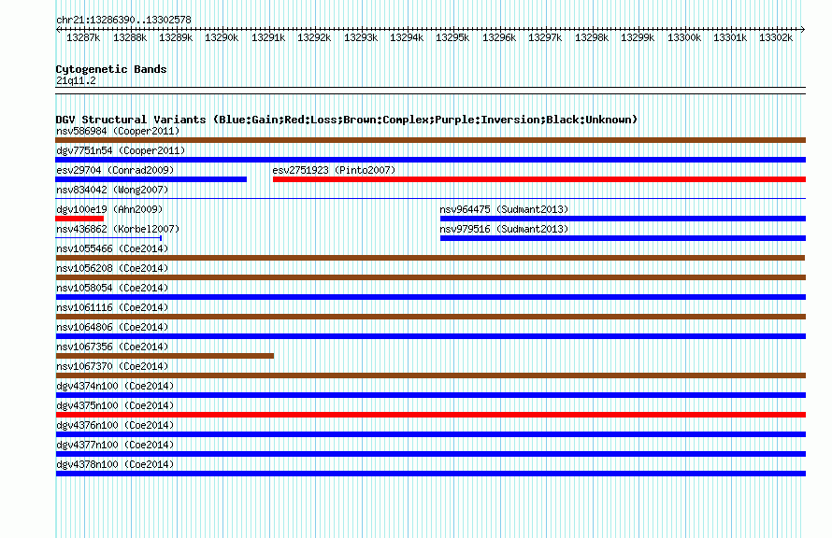Open the dgv4374n100 (Coe2014) label

click(x=115, y=386)
